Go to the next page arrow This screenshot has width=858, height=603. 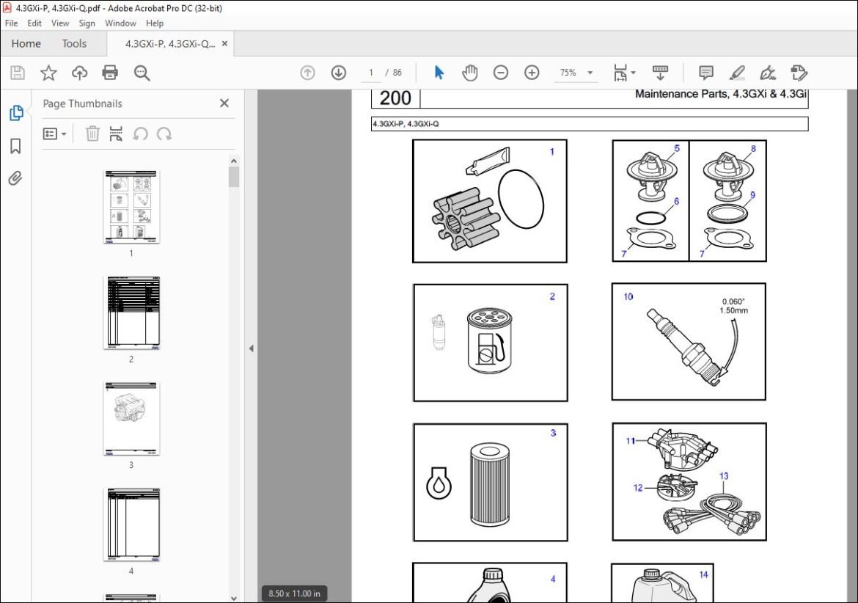tap(339, 73)
